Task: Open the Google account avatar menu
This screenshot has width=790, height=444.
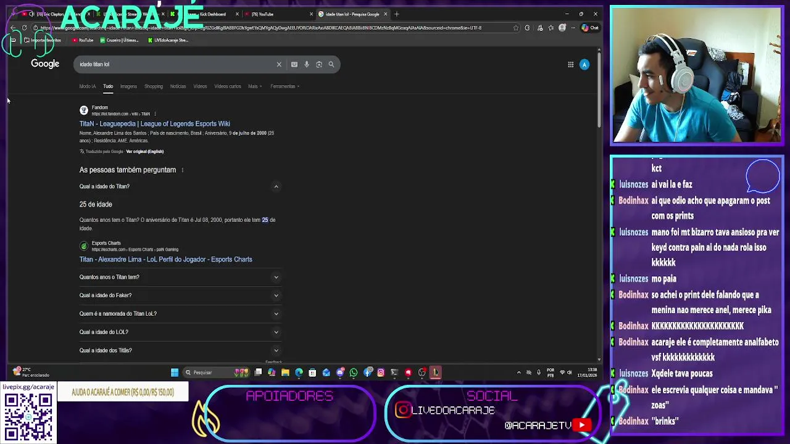Action: click(584, 64)
